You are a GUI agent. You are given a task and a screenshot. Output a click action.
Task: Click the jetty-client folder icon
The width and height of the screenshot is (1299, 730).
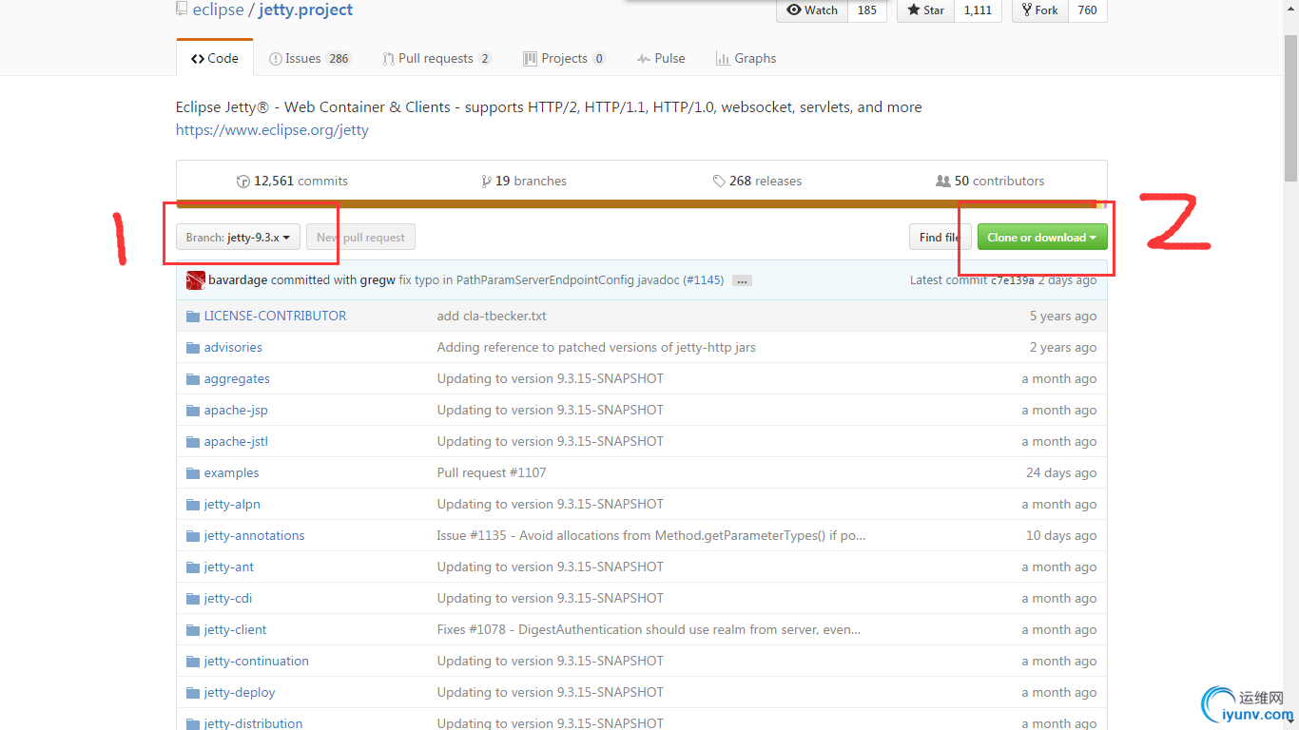193,630
